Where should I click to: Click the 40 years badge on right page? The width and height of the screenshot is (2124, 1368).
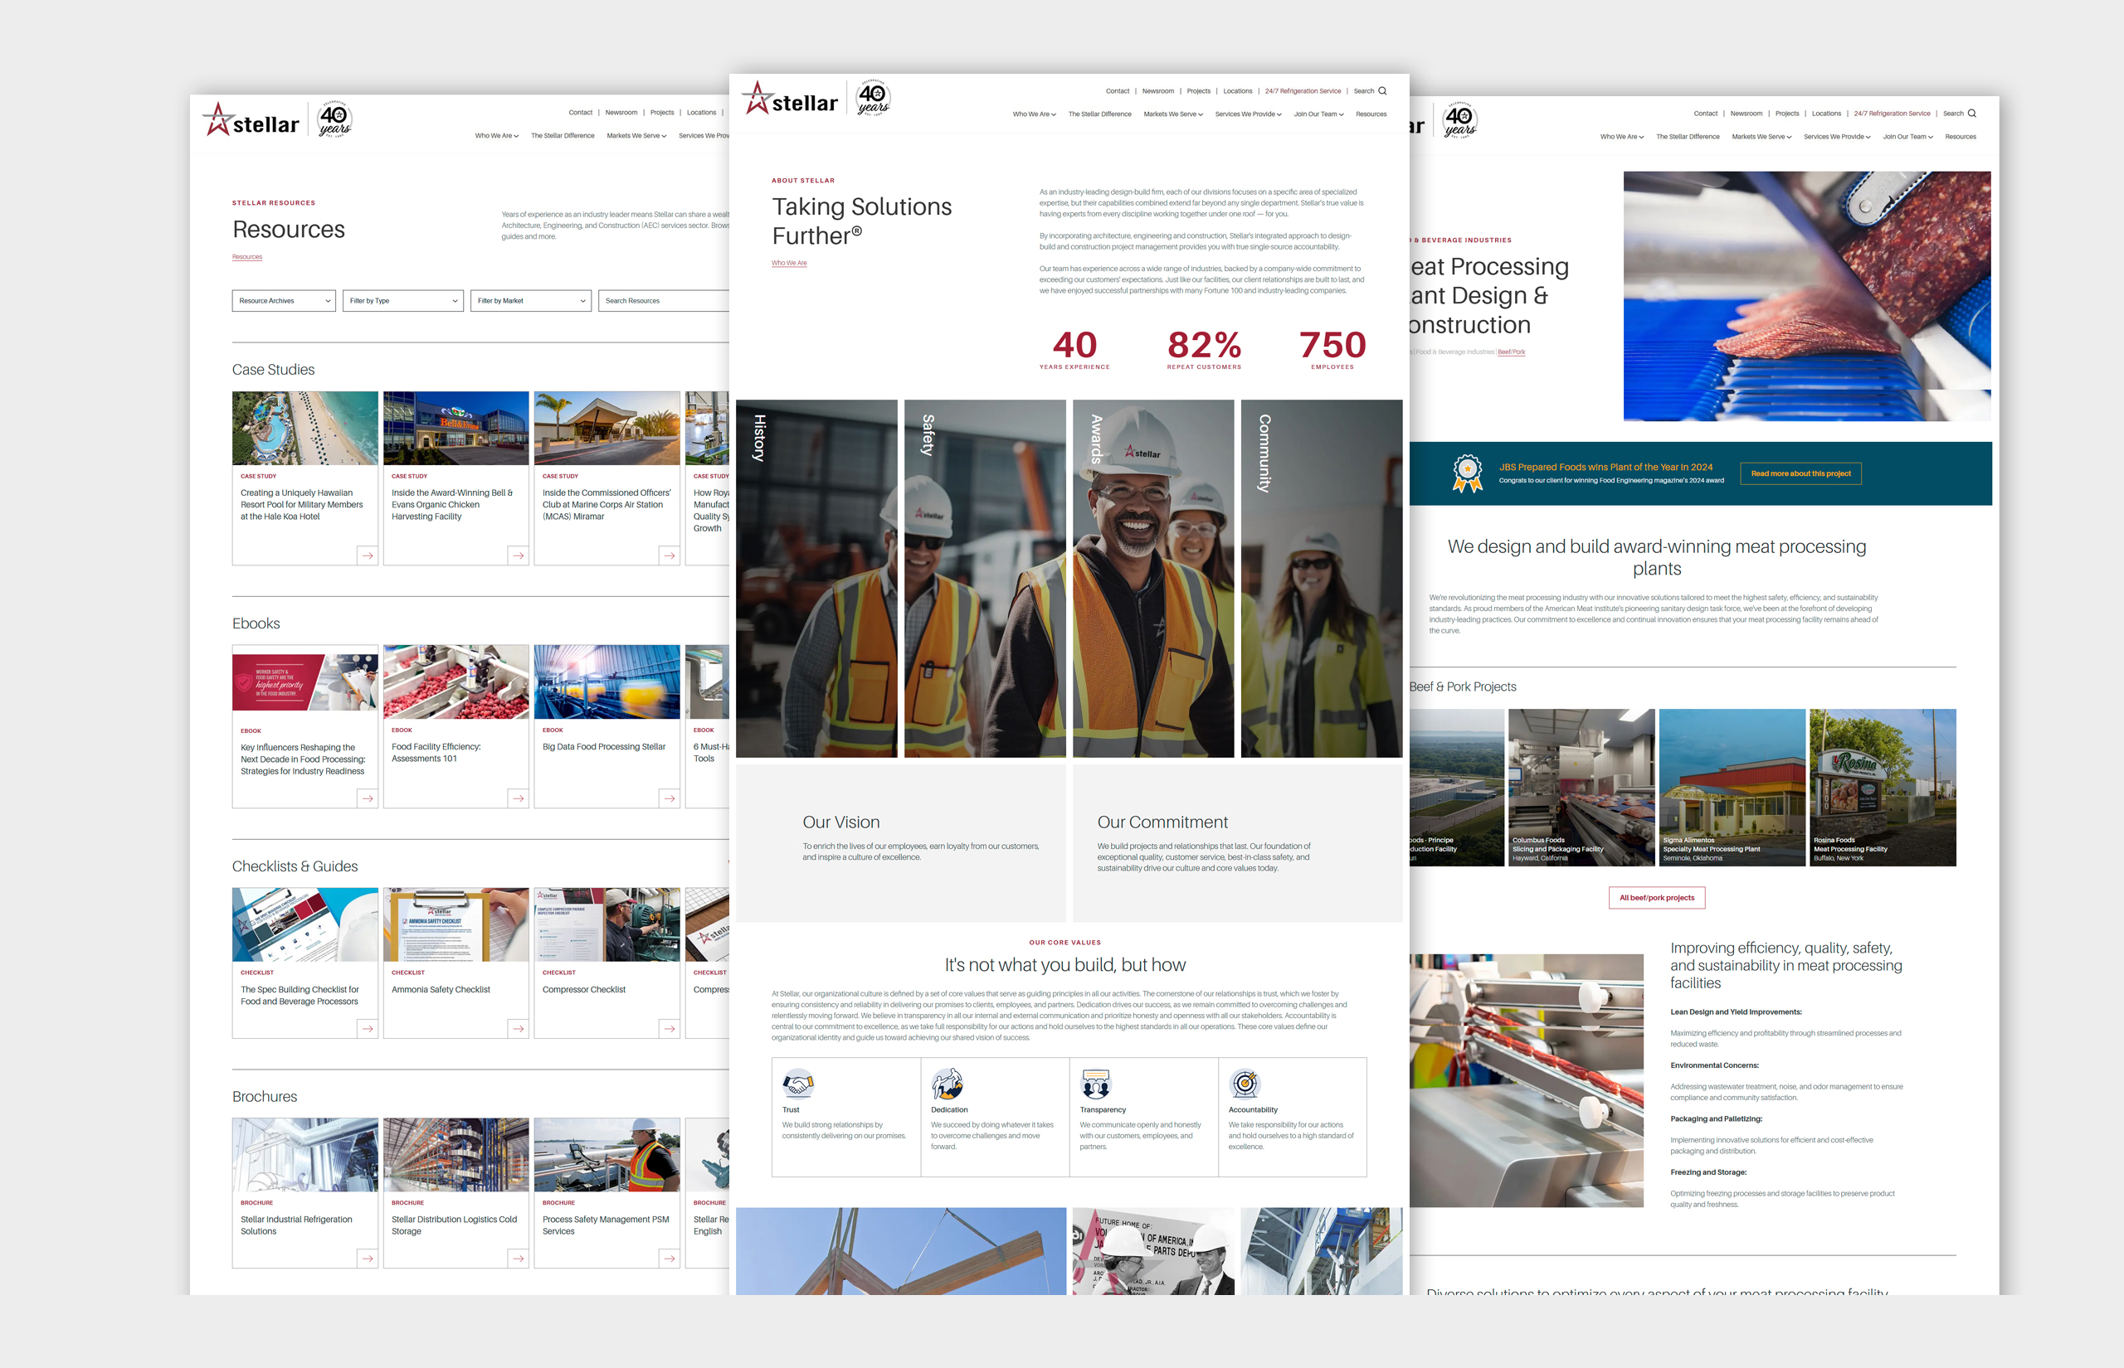[1459, 119]
